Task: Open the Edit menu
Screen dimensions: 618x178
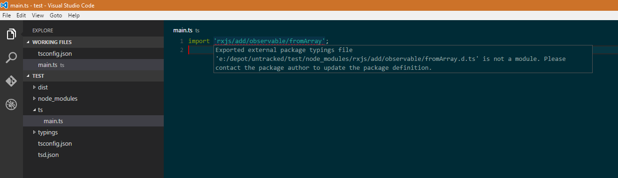Action: point(21,15)
